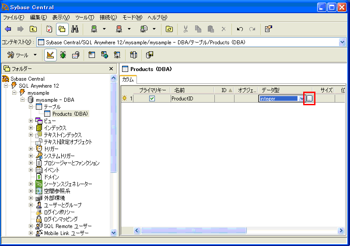The image size is (350, 246).
Task: Toggle the Folders pane toolbar button
Action: (62, 29)
